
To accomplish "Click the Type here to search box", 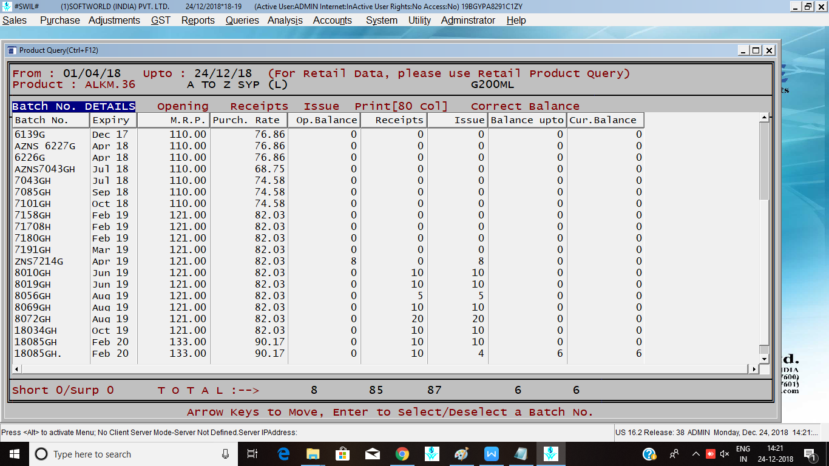I will [x=132, y=454].
